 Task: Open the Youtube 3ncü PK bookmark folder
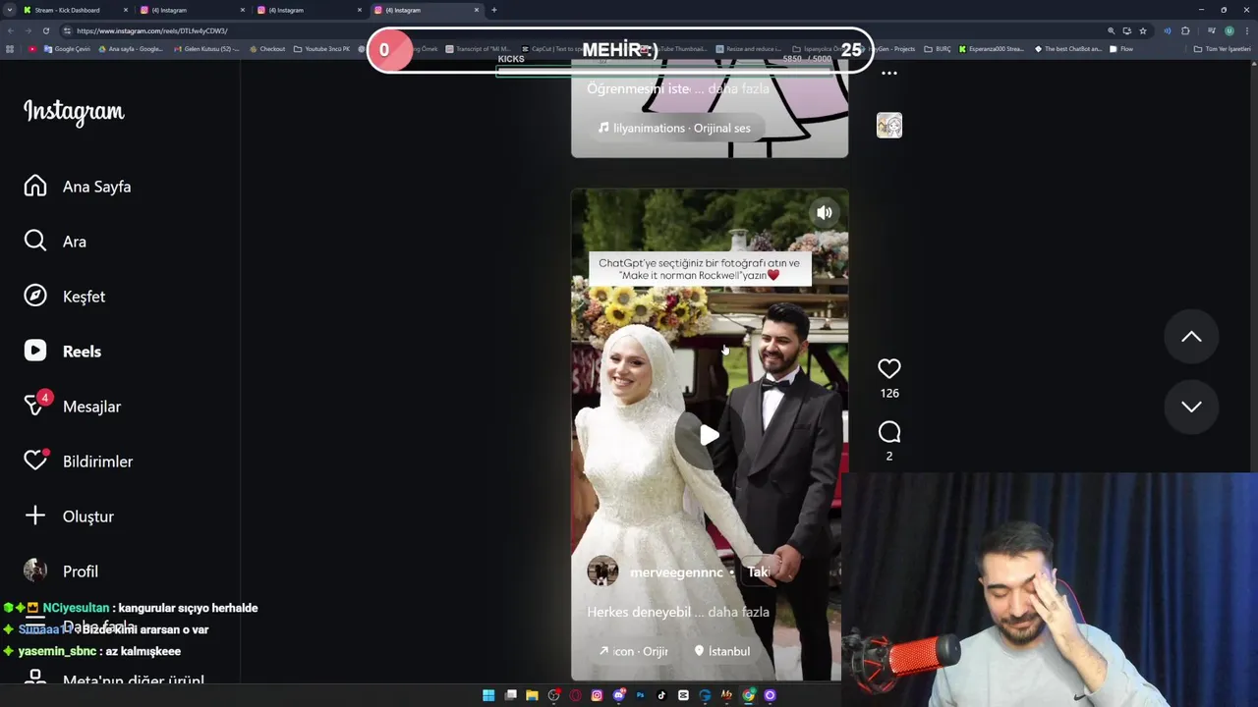tap(321, 49)
